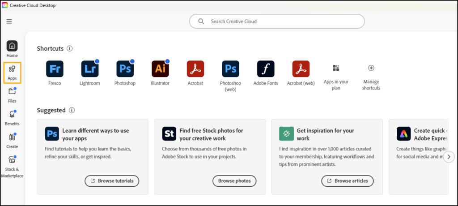Show next suggested cards with arrow
Viewport: 458px width, 206px height.
pyautogui.click(x=449, y=157)
